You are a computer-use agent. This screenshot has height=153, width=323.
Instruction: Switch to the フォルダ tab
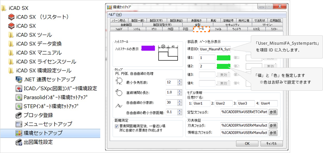[x=119, y=29]
